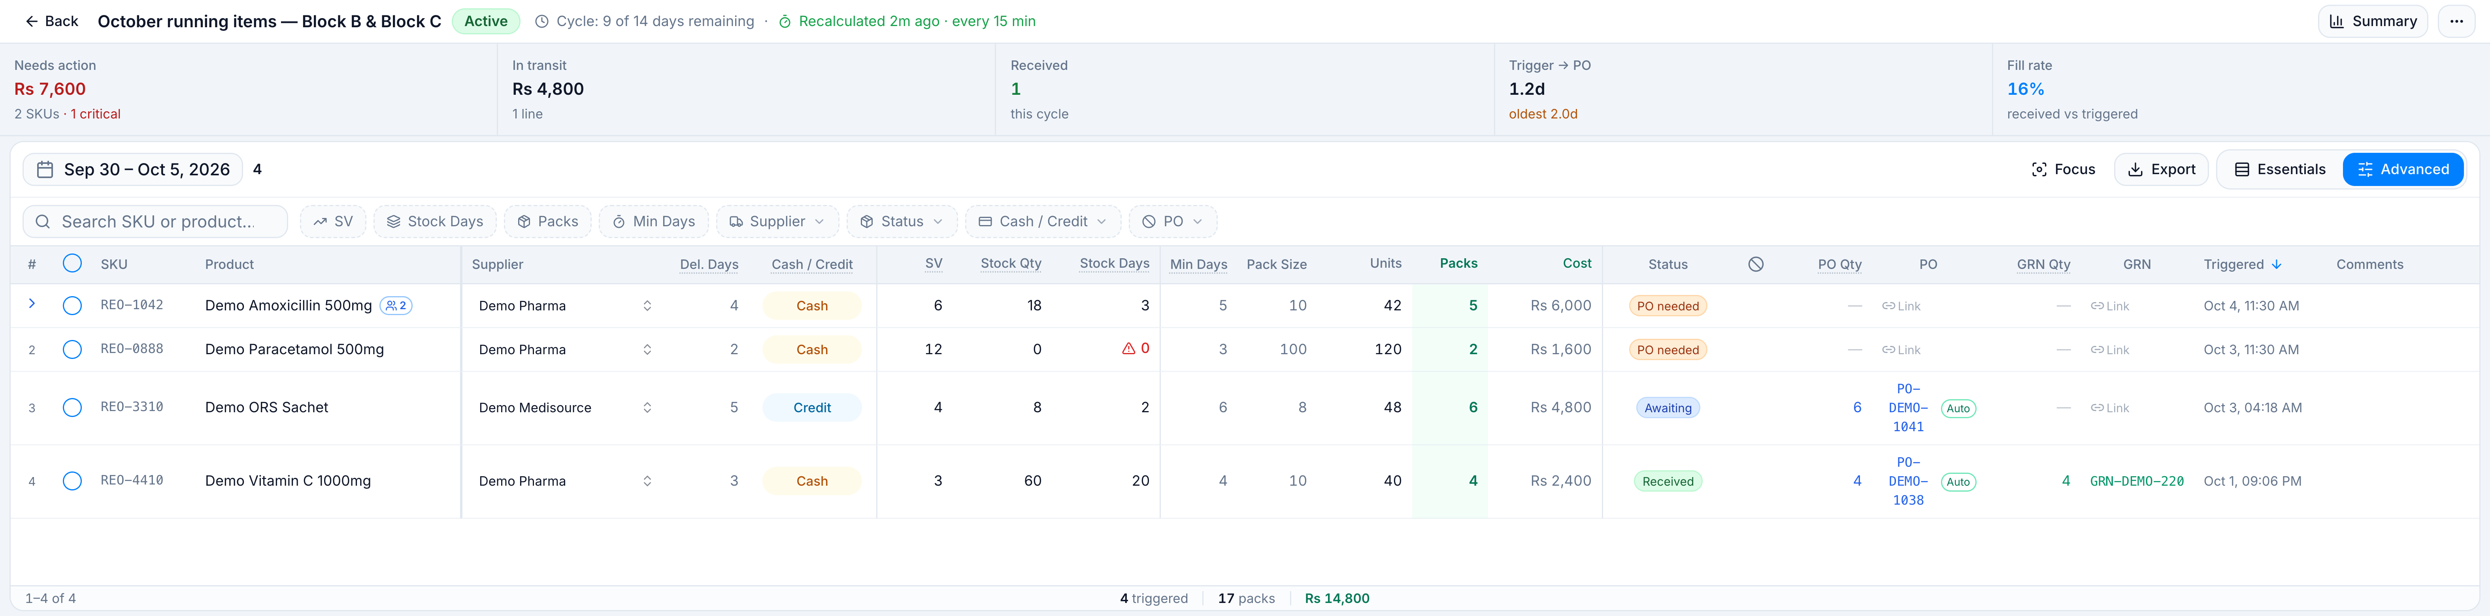Viewport: 2490px width, 616px height.
Task: Open the PO filter dropdown
Action: click(1173, 221)
